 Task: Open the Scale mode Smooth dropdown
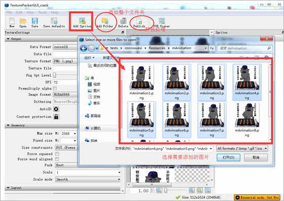[x=88, y=179]
